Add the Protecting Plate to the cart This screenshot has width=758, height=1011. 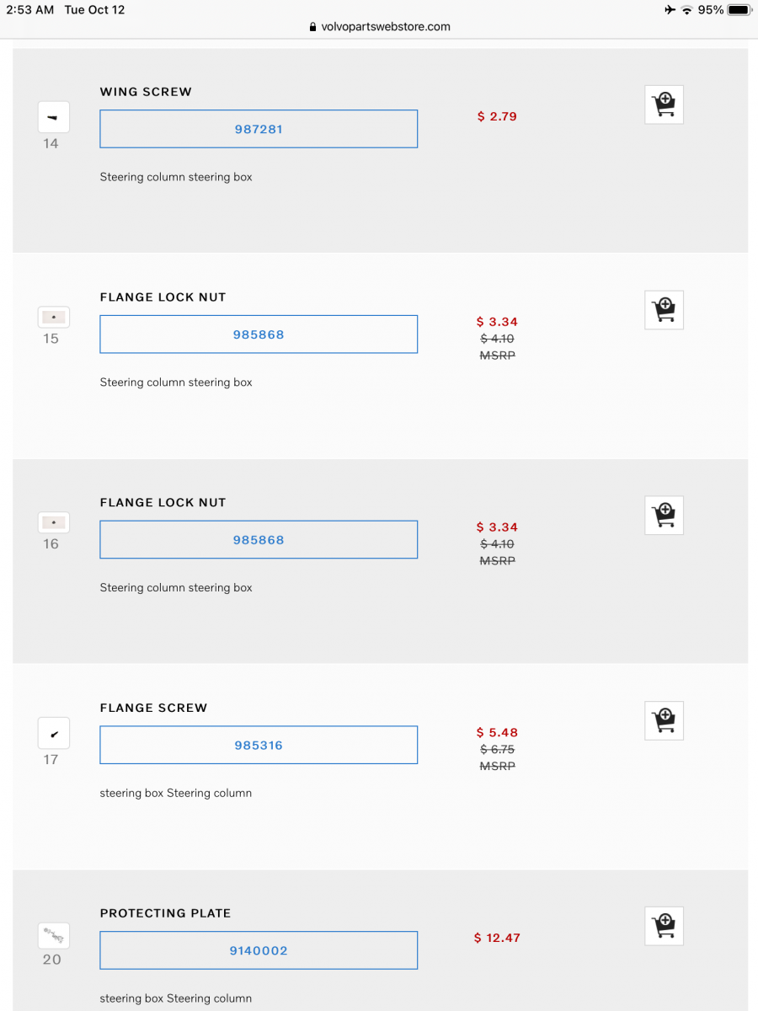664,926
